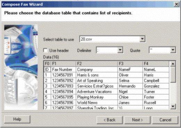Go back with the Back button
The image size is (181, 128).
pyautogui.click(x=109, y=120)
